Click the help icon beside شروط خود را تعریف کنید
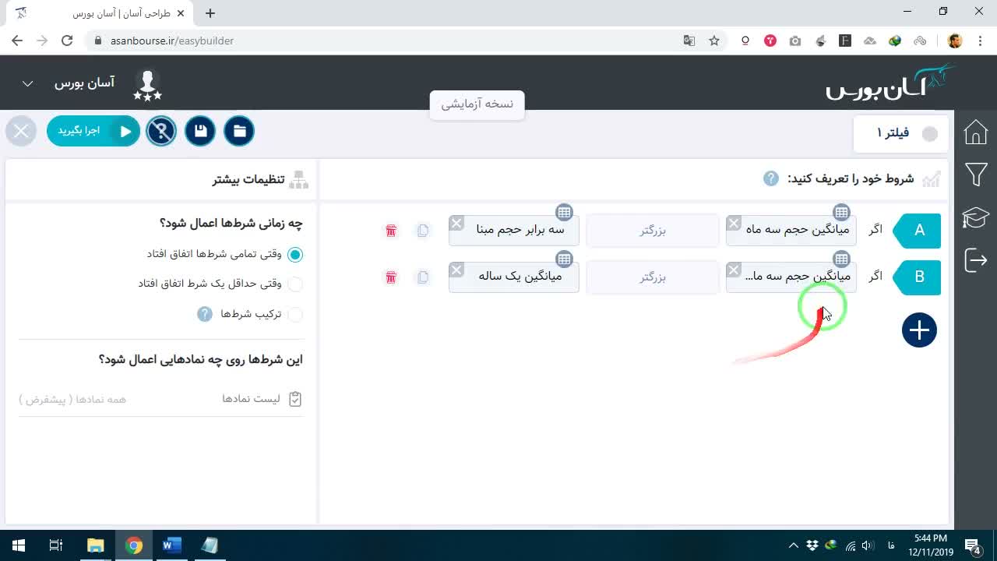Image resolution: width=997 pixels, height=561 pixels. [771, 178]
